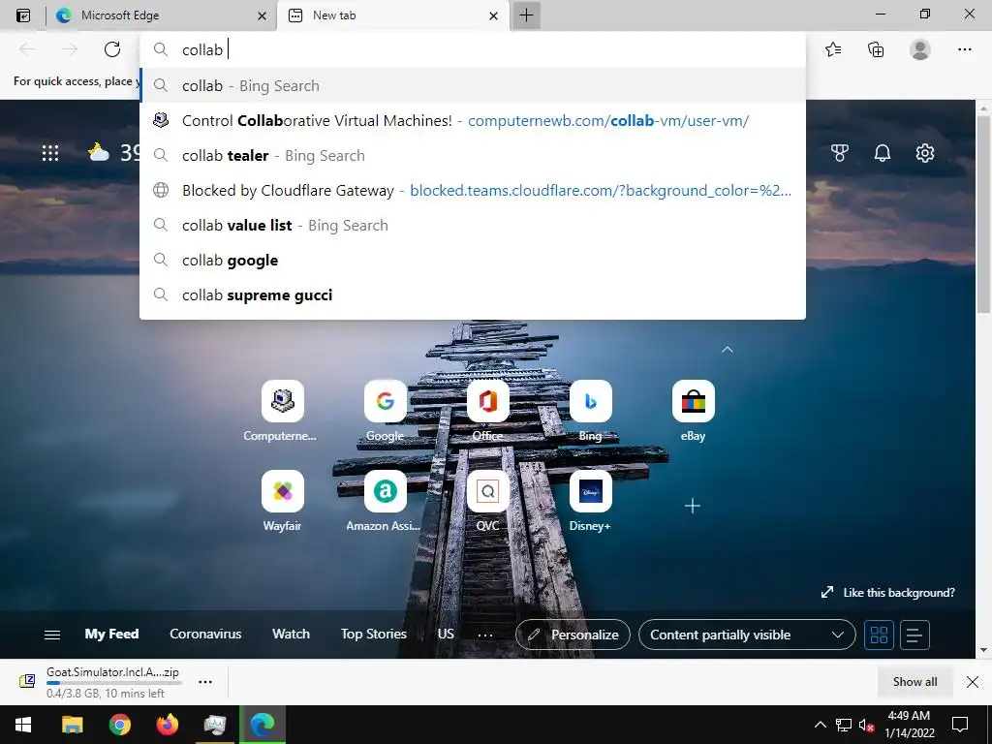Select the Watch feed tab

291,634
